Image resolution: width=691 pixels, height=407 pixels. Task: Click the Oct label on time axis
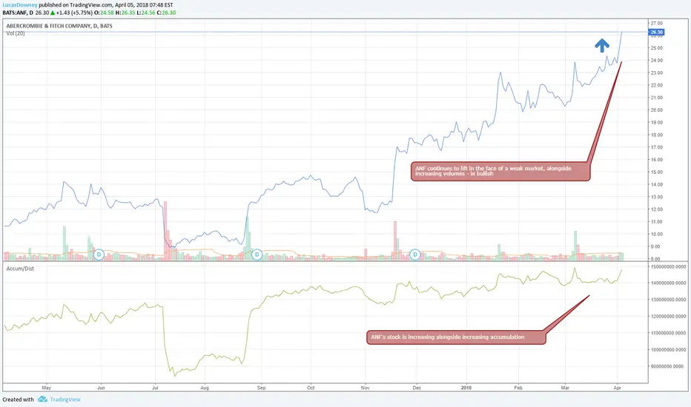[x=311, y=388]
